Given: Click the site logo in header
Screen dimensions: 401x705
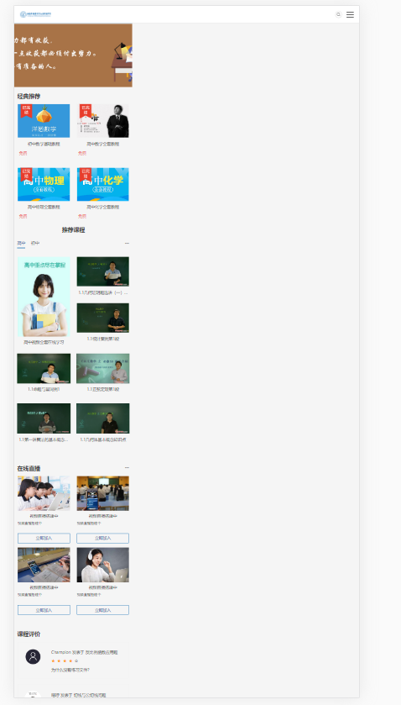Looking at the screenshot, I should (36, 14).
